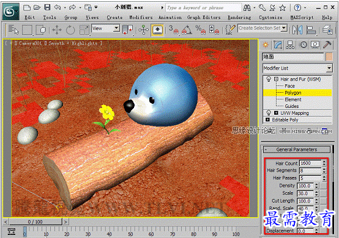Click the Scale map button
This screenshot has width=339, height=238.
[x=323, y=193]
